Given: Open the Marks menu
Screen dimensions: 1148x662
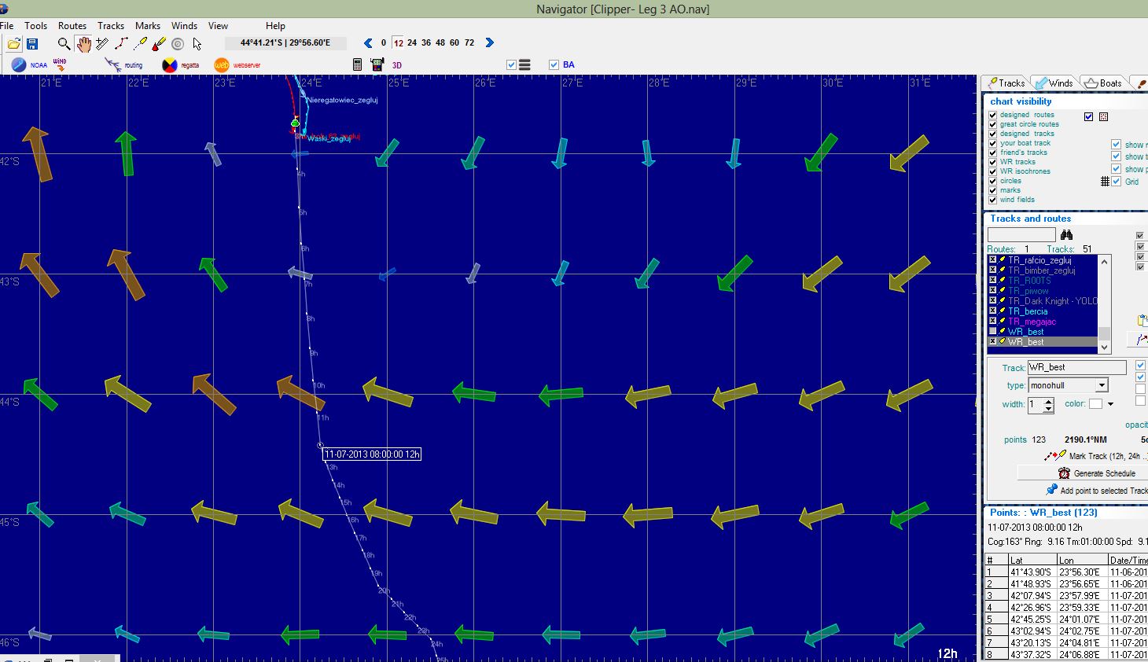Looking at the screenshot, I should click(x=148, y=26).
